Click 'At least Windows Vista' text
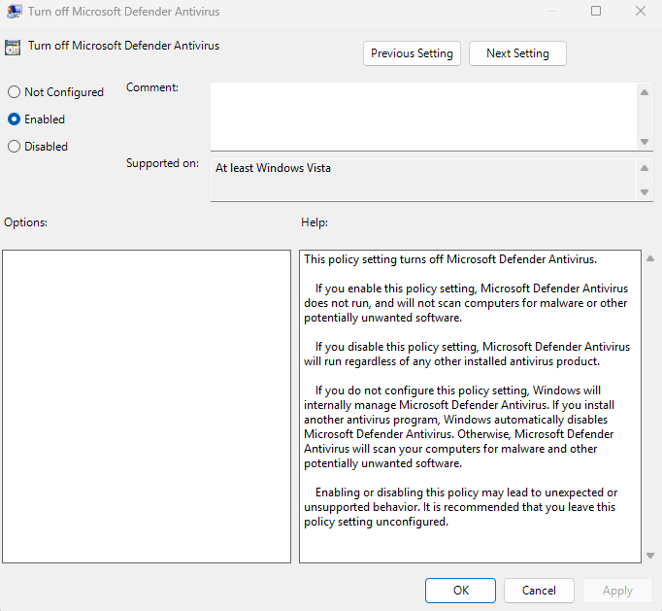This screenshot has height=611, width=662. tap(273, 168)
